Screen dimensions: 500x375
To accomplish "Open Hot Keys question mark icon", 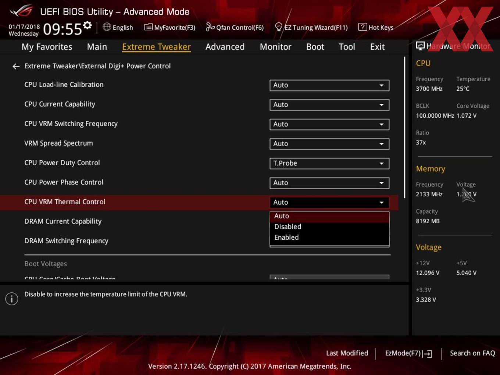I will (x=362, y=27).
